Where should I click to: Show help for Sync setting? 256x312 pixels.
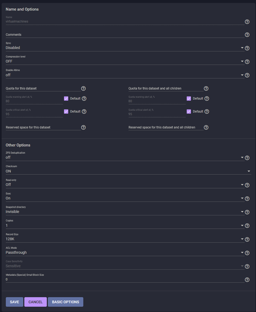click(x=247, y=48)
